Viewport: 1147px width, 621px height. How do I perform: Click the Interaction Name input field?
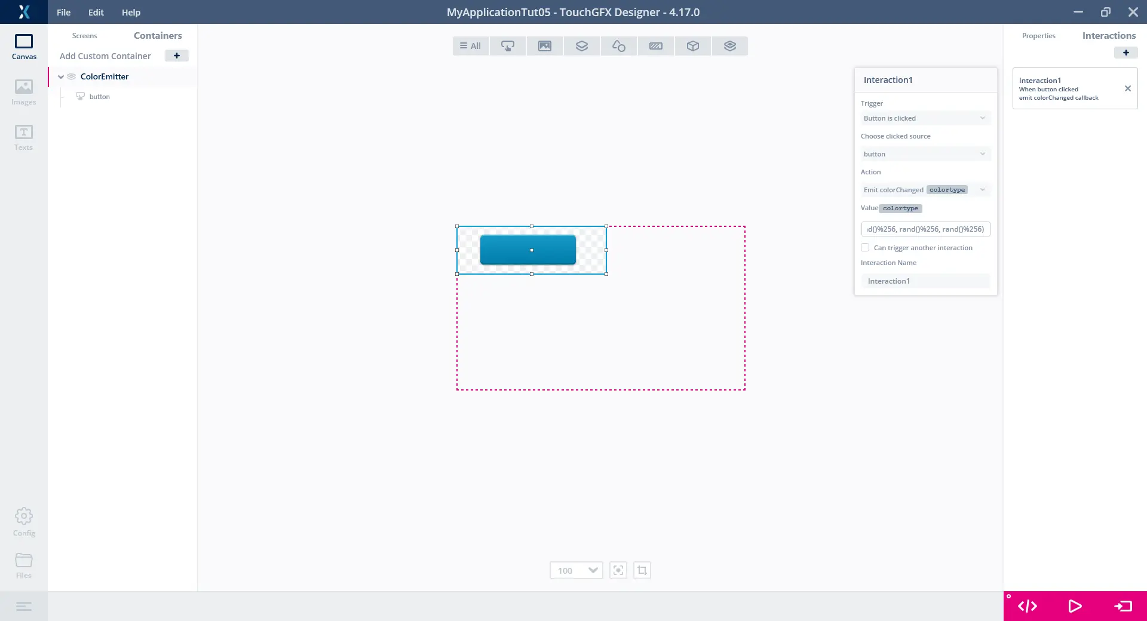[925, 281]
